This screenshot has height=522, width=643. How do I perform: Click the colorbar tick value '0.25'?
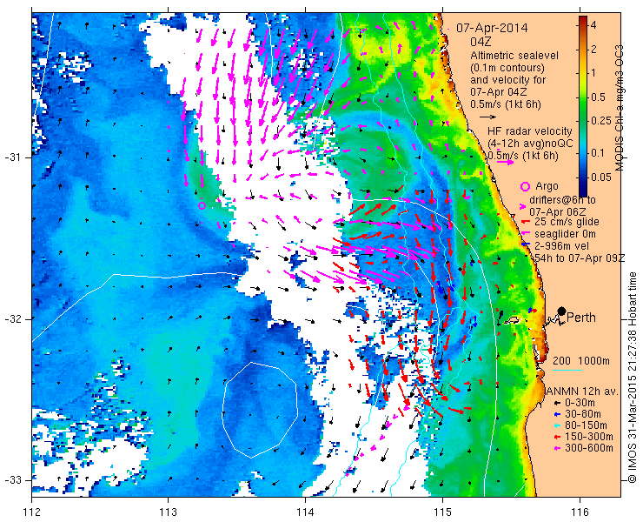coord(600,121)
